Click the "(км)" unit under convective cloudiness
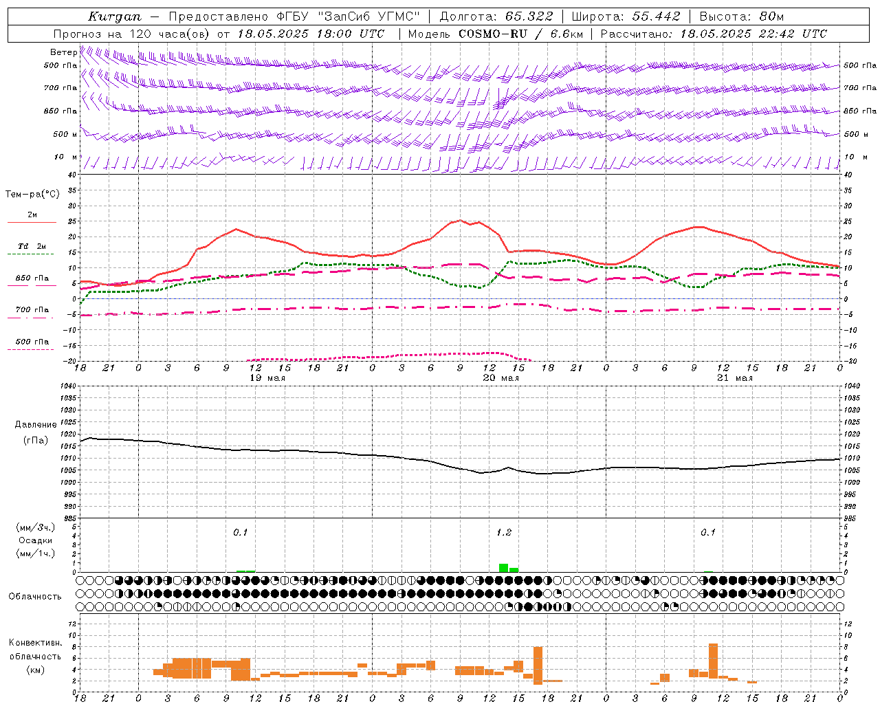This screenshot has width=880, height=704. click(35, 670)
